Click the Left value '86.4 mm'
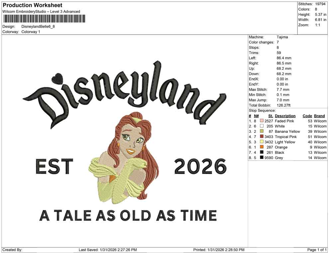 (x=284, y=58)
